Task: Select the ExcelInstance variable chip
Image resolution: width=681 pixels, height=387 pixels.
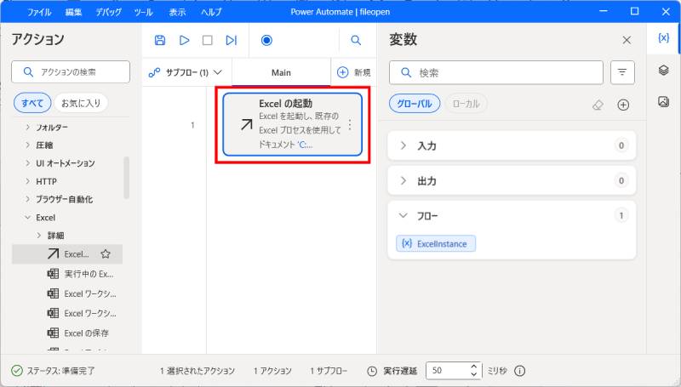Action: click(x=436, y=243)
